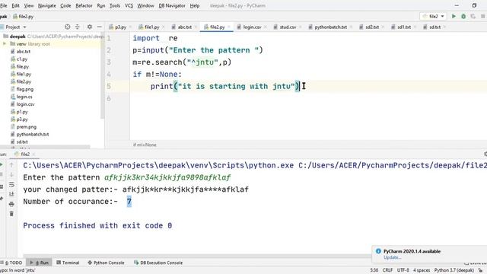Click the Update link in notification
Viewport: 487px width, 274px height.
tap(392, 257)
